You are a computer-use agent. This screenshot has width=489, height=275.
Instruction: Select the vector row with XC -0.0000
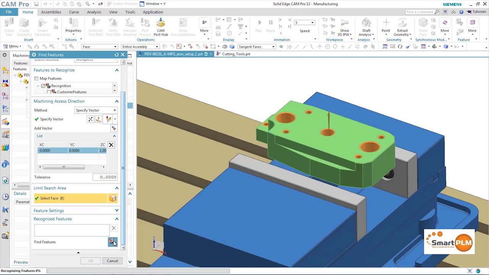(x=72, y=150)
